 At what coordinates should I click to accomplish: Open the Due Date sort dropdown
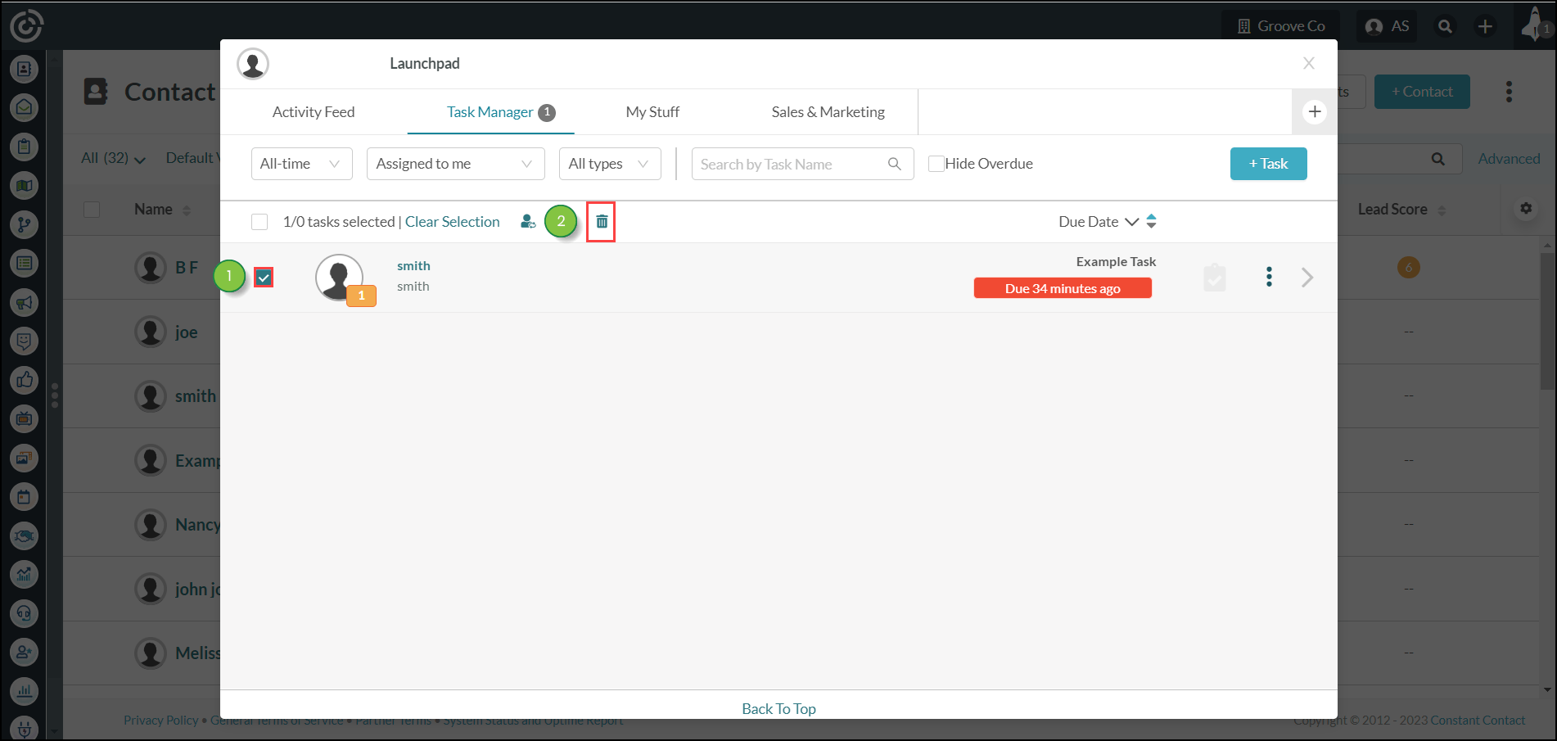tap(1099, 222)
